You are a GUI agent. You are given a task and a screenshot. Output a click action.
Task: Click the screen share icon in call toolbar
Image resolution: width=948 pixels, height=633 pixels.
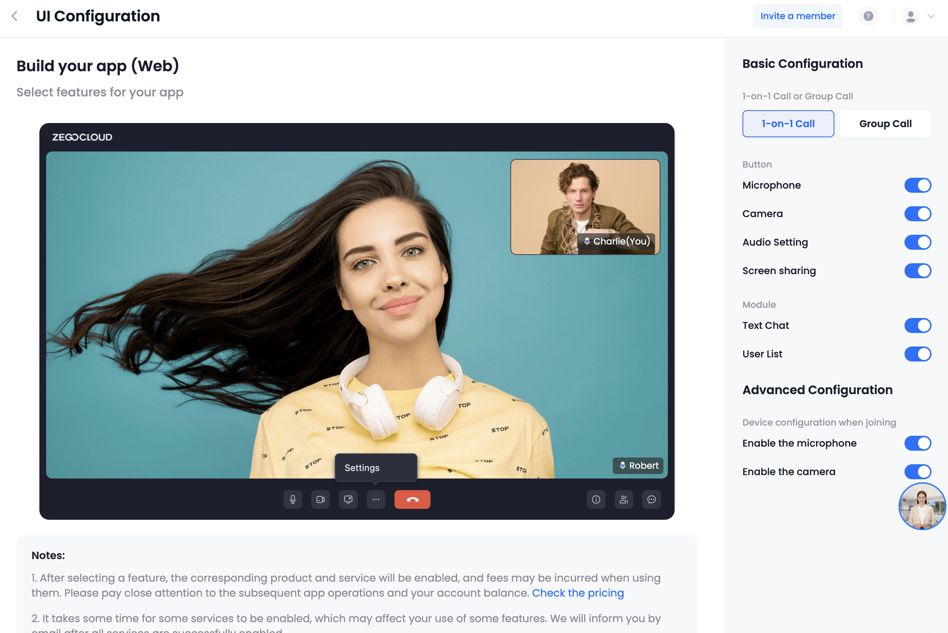(348, 499)
